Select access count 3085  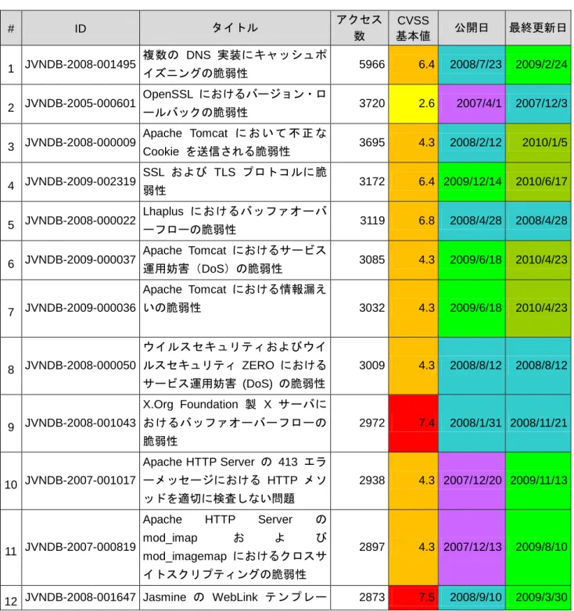(359, 259)
